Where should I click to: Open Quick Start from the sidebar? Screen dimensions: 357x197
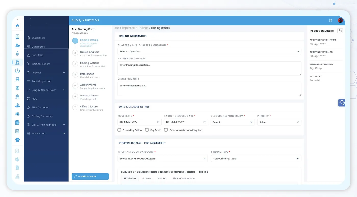point(38,38)
